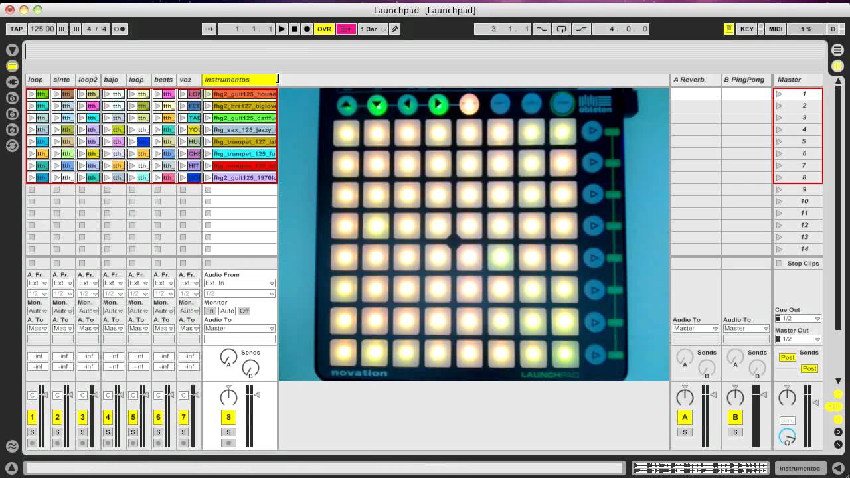This screenshot has width=850, height=478.
Task: Click the TAP tempo button
Action: tap(16, 29)
